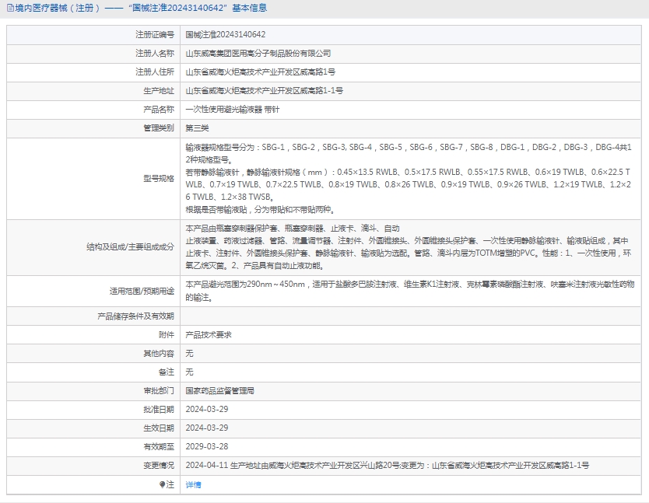Click the 生产地址 value ending with 威高路1-1号
Screen dimensions: 649x503
pos(264,91)
